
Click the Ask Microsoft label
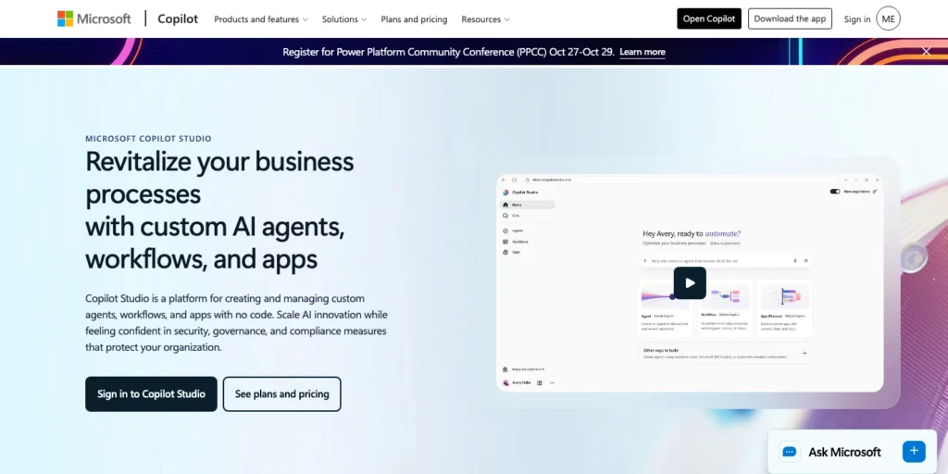844,452
